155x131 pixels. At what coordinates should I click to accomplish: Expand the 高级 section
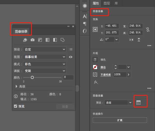pos(16,86)
